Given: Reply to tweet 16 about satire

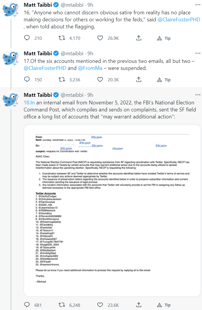Looking at the screenshot, I should [x=27, y=38].
